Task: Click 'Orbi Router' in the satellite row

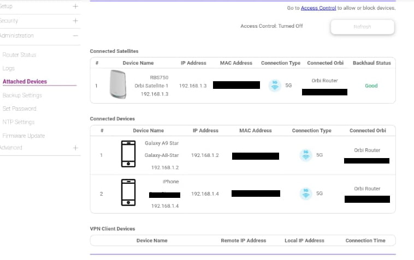Action: [324, 81]
